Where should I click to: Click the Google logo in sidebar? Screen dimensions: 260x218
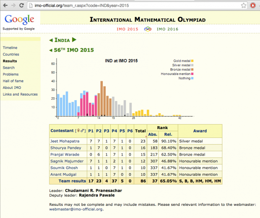tap(19, 19)
